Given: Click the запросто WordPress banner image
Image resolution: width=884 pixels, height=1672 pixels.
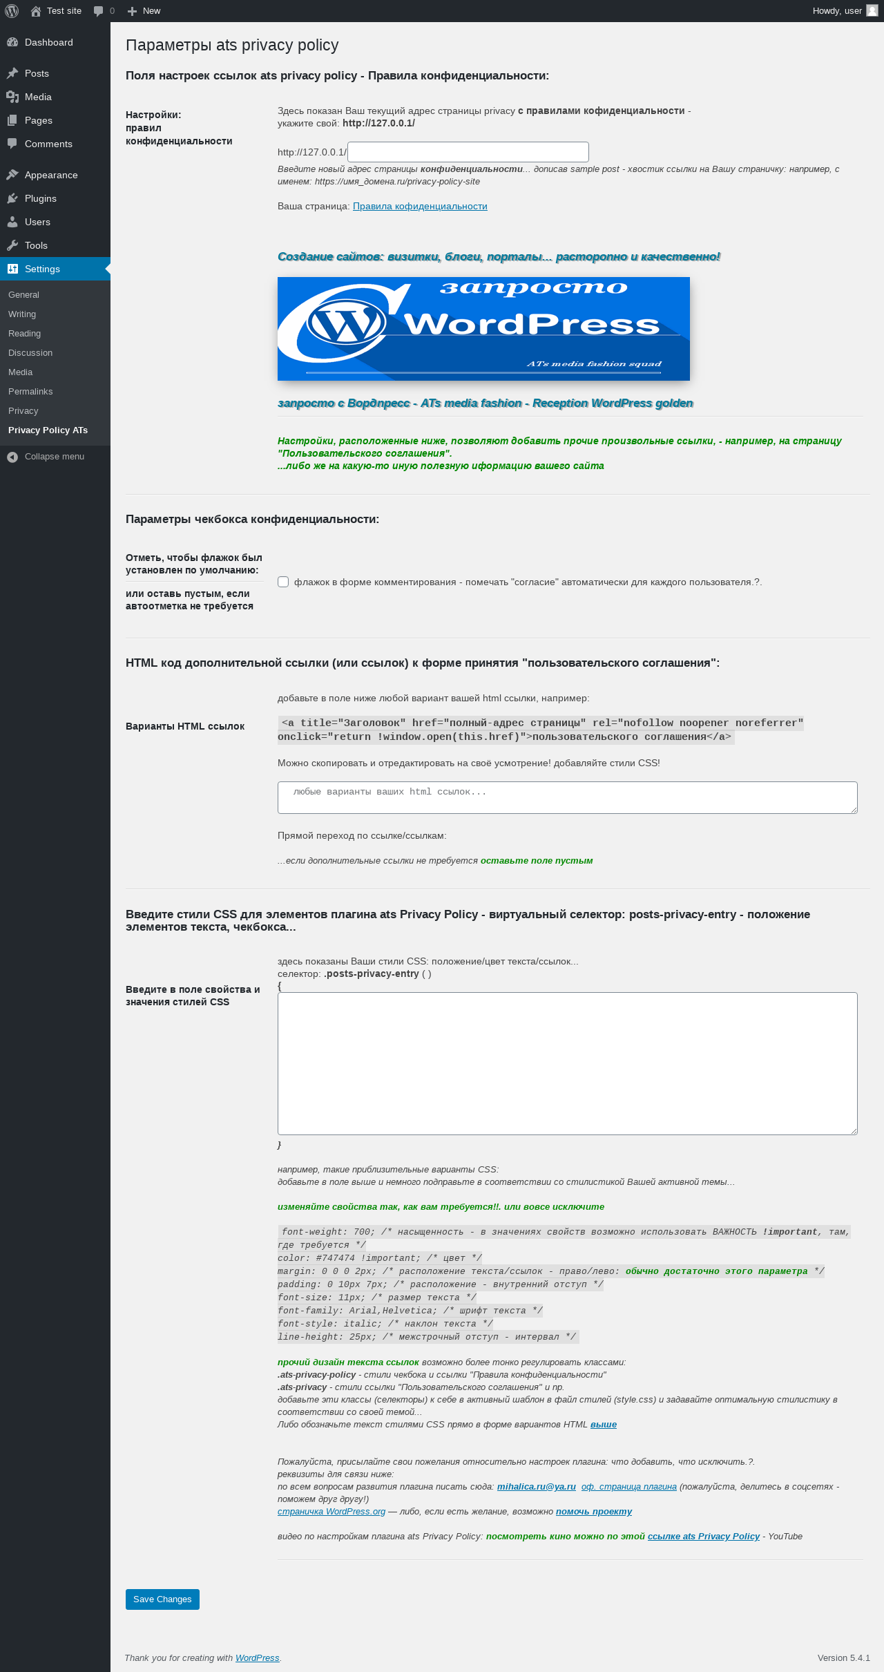Looking at the screenshot, I should pyautogui.click(x=483, y=329).
